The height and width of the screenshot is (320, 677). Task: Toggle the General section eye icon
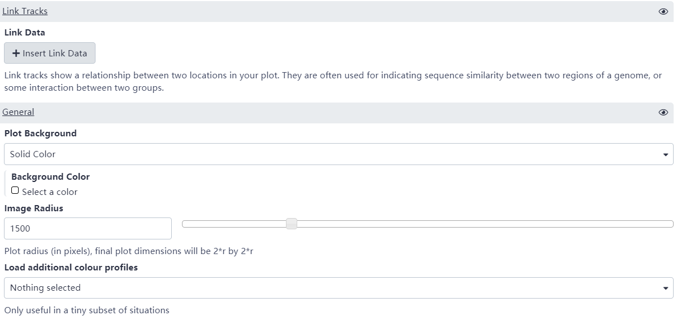663,112
